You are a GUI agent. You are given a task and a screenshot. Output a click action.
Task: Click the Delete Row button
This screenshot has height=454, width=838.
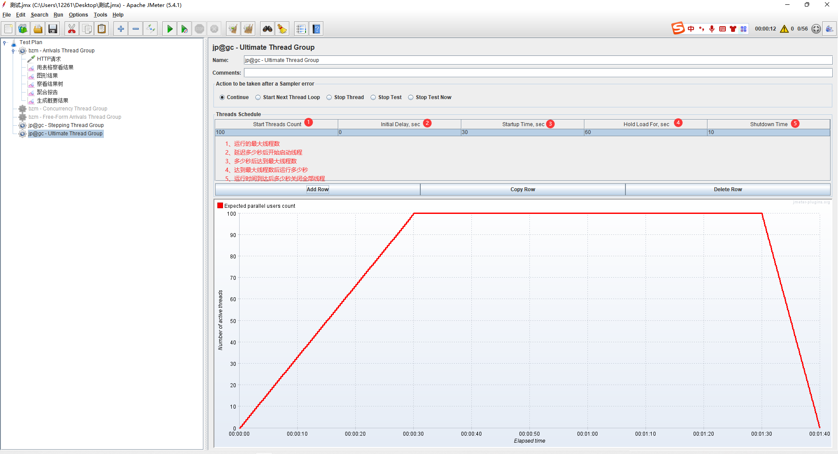(x=728, y=189)
